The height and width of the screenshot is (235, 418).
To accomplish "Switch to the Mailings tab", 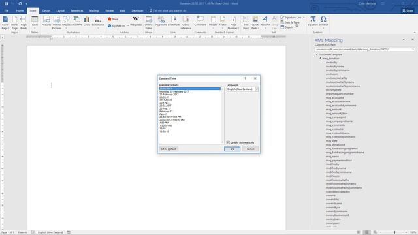I will [94, 11].
